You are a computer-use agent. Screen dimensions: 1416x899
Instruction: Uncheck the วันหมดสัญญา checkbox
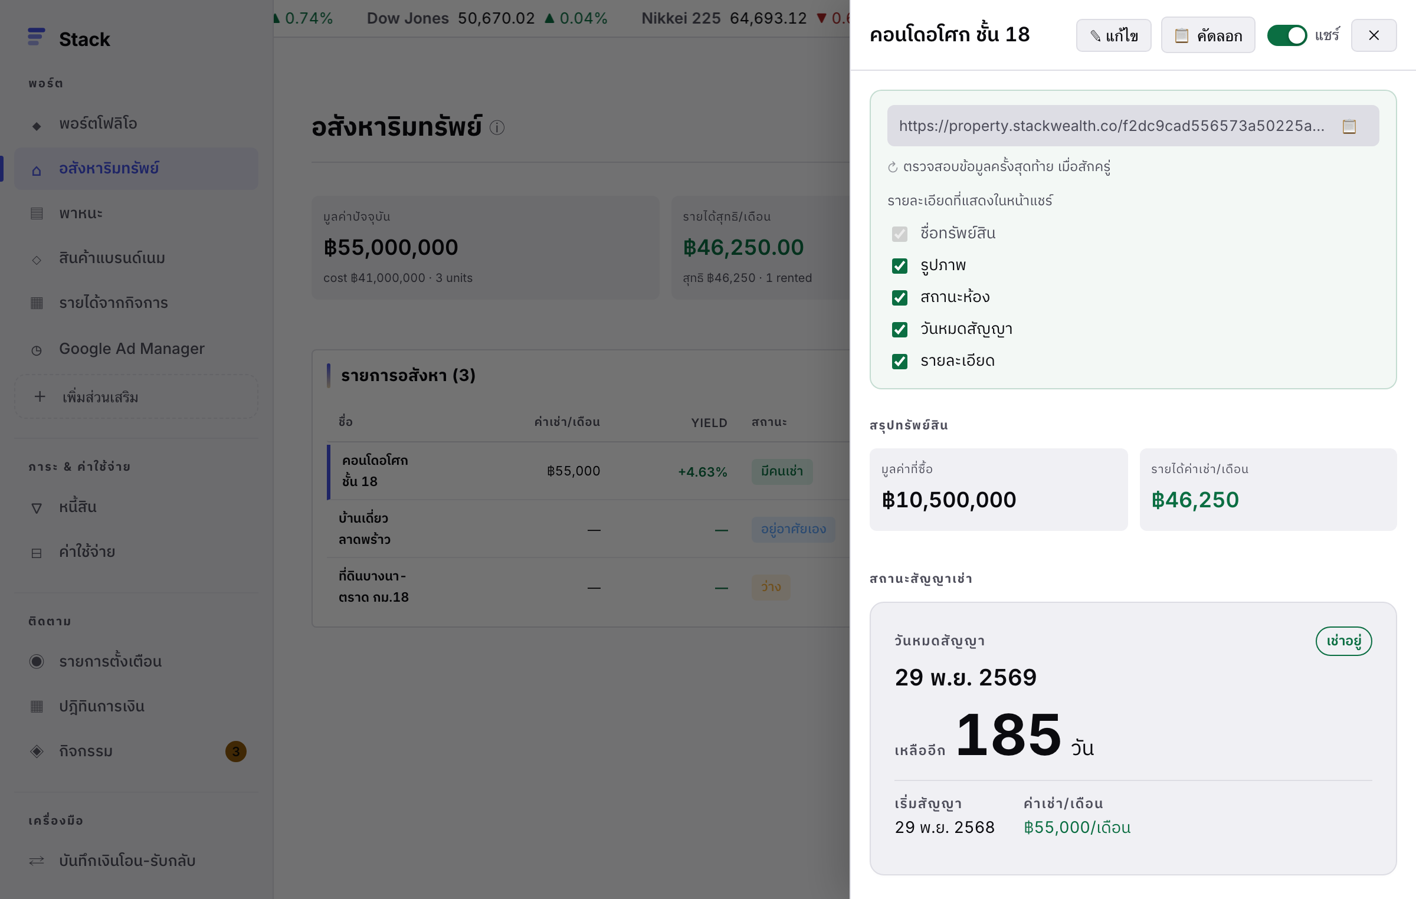pos(900,330)
